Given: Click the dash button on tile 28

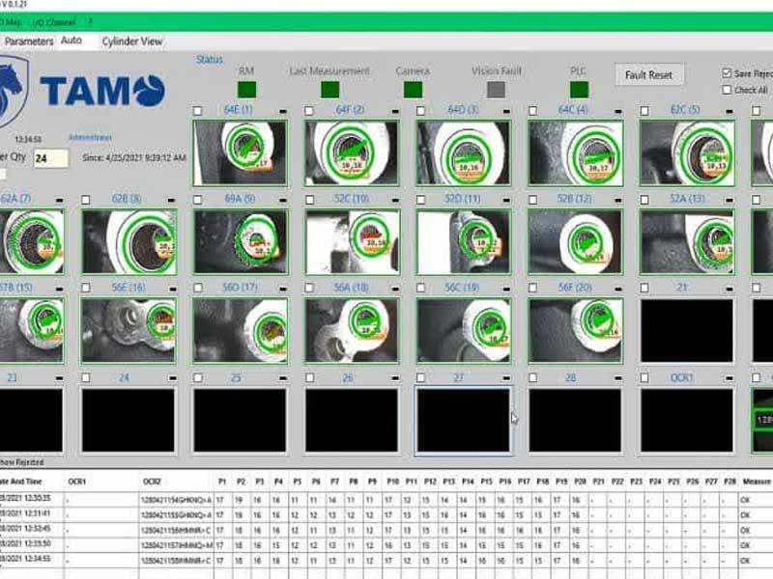Looking at the screenshot, I should click(618, 378).
